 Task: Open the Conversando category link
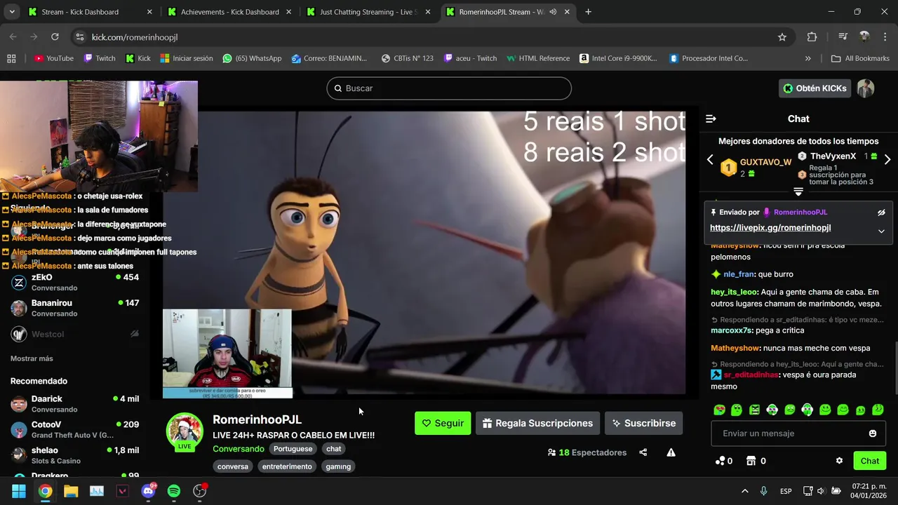click(239, 449)
